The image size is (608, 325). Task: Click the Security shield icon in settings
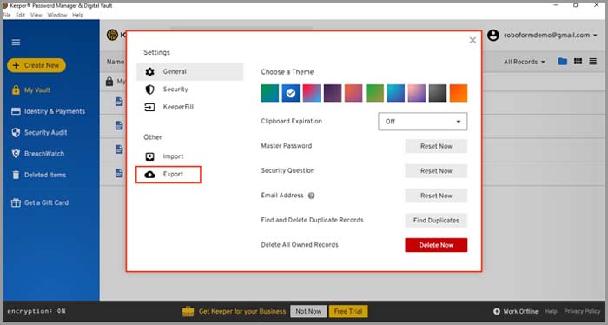tap(149, 90)
